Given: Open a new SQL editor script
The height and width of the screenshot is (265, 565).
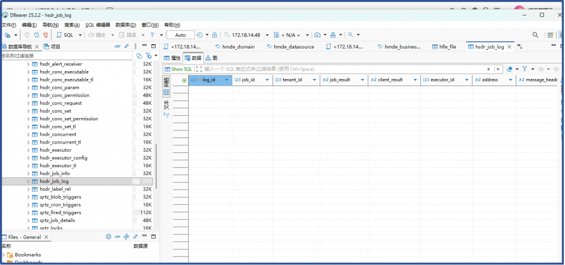Looking at the screenshot, I should pyautogui.click(x=65, y=35).
